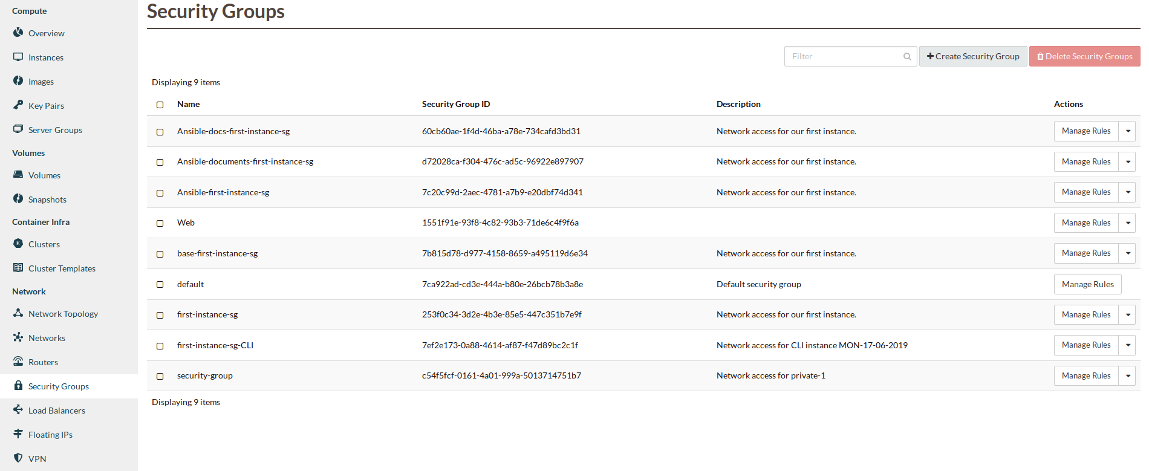Viewport: 1149px width, 471px height.
Task: Open actions dropdown for base-first-instance-sg
Action: tap(1127, 253)
